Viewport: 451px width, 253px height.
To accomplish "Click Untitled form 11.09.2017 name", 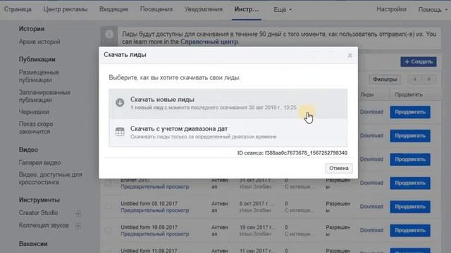I will click(149, 250).
